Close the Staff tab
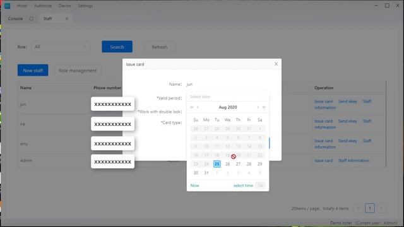 [67, 18]
